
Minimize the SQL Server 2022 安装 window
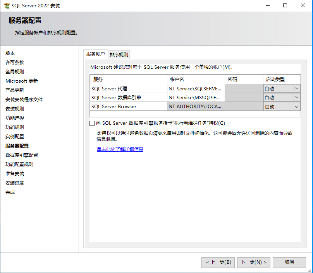268,5
